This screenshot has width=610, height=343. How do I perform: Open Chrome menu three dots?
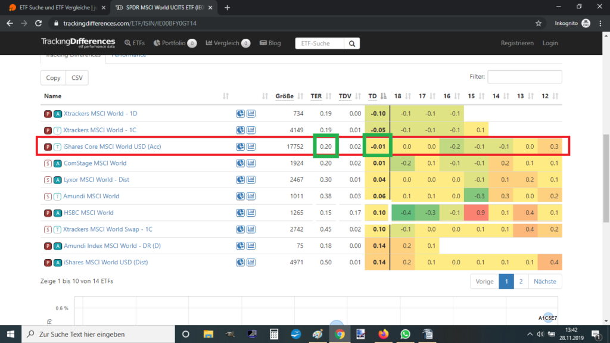pyautogui.click(x=600, y=23)
